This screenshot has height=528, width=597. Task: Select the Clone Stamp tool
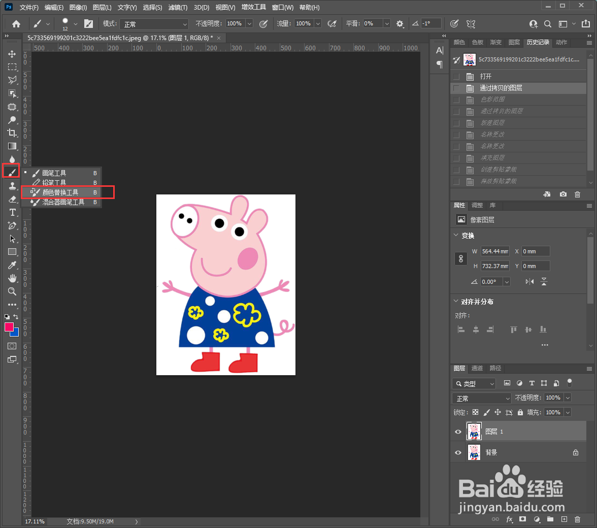[12, 186]
